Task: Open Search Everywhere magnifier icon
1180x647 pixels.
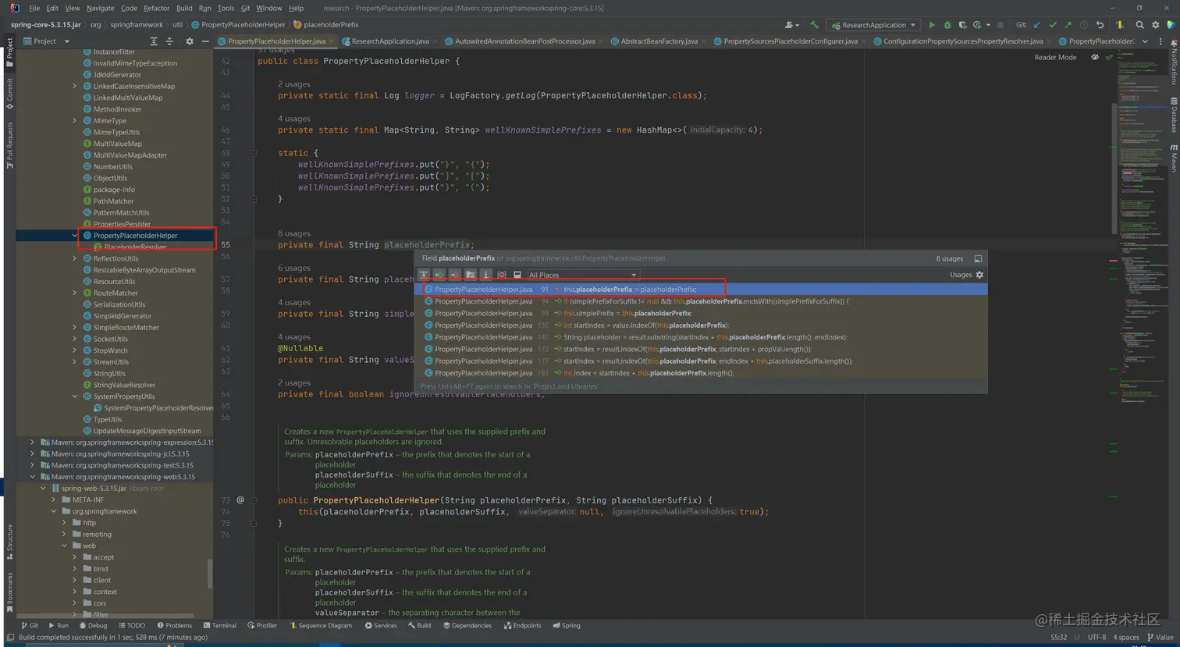Action: pyautogui.click(x=1139, y=25)
